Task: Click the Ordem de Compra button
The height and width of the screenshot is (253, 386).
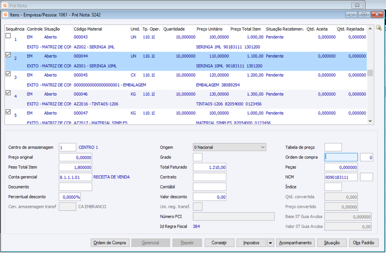Action: [x=110, y=243]
